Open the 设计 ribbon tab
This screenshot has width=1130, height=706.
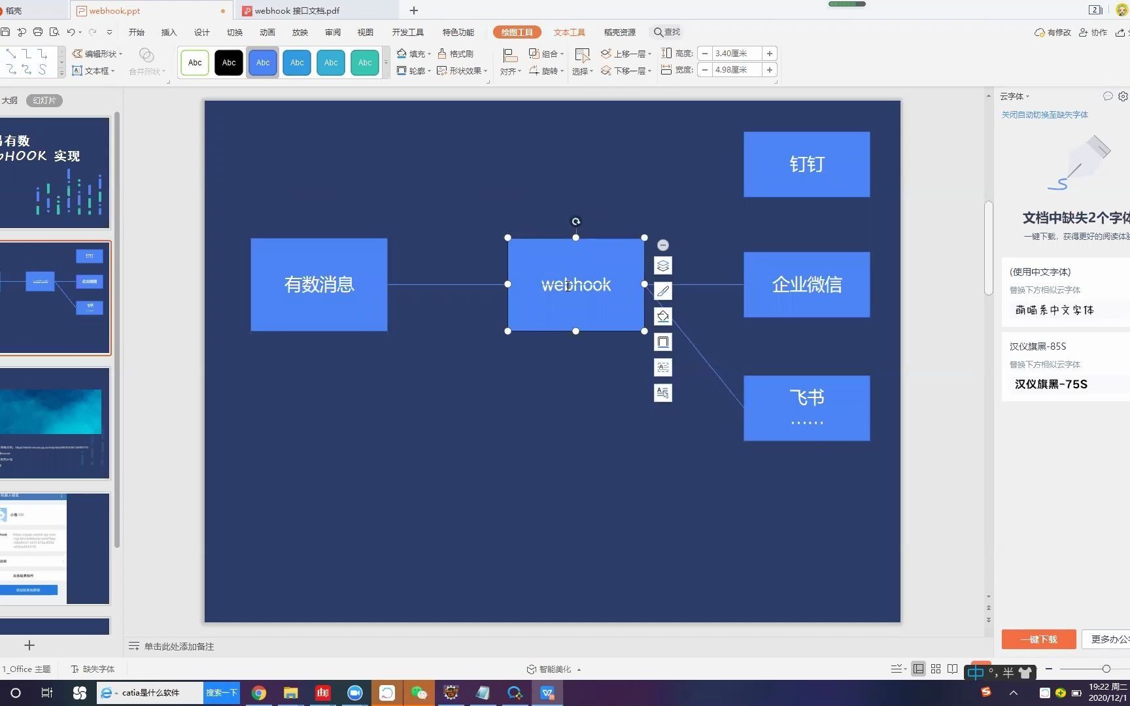(202, 32)
